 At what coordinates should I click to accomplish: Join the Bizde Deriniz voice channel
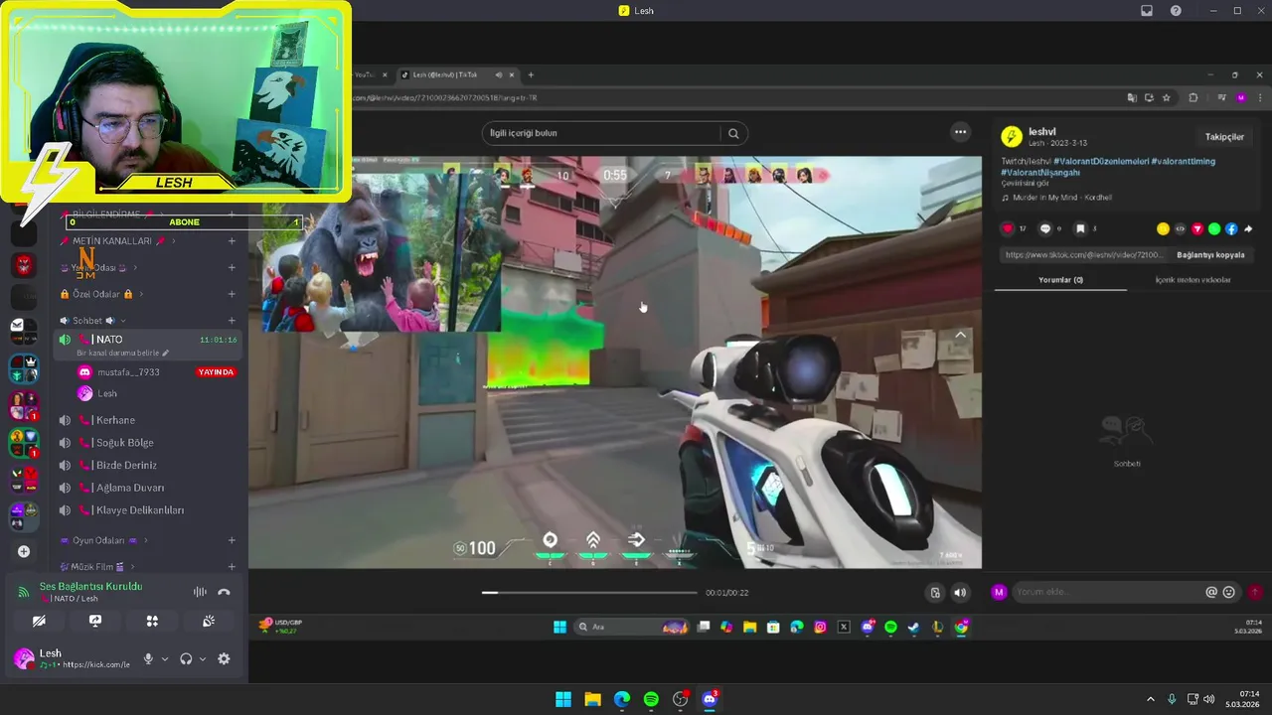(x=149, y=465)
